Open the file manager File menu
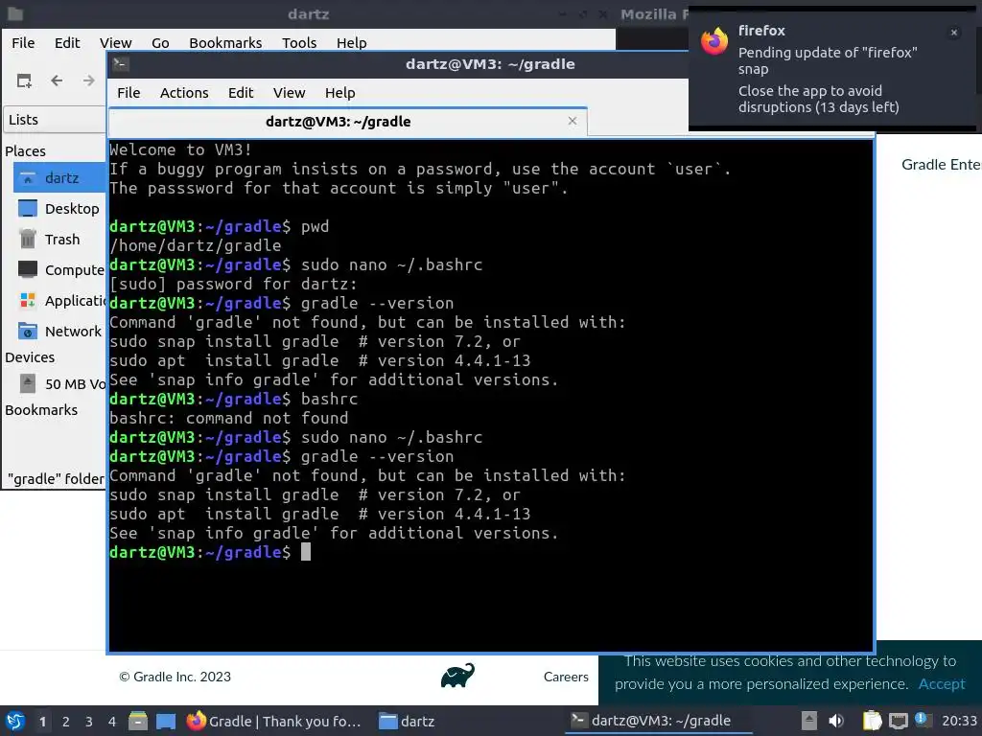 tap(23, 42)
